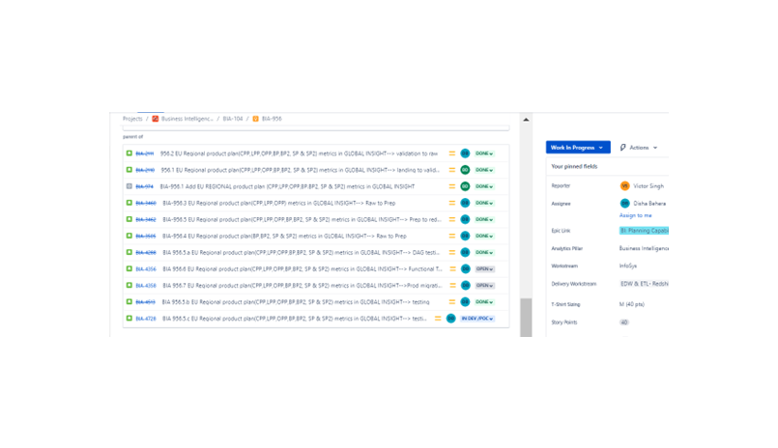Image resolution: width=778 pixels, height=448 pixels.
Task: Click the Assign to me link
Action: tap(636, 215)
